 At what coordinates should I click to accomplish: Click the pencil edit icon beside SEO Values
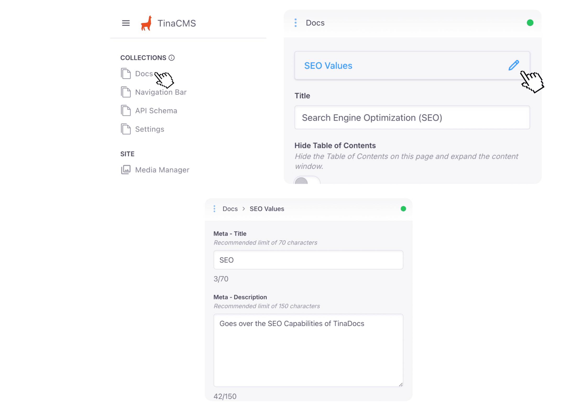513,65
